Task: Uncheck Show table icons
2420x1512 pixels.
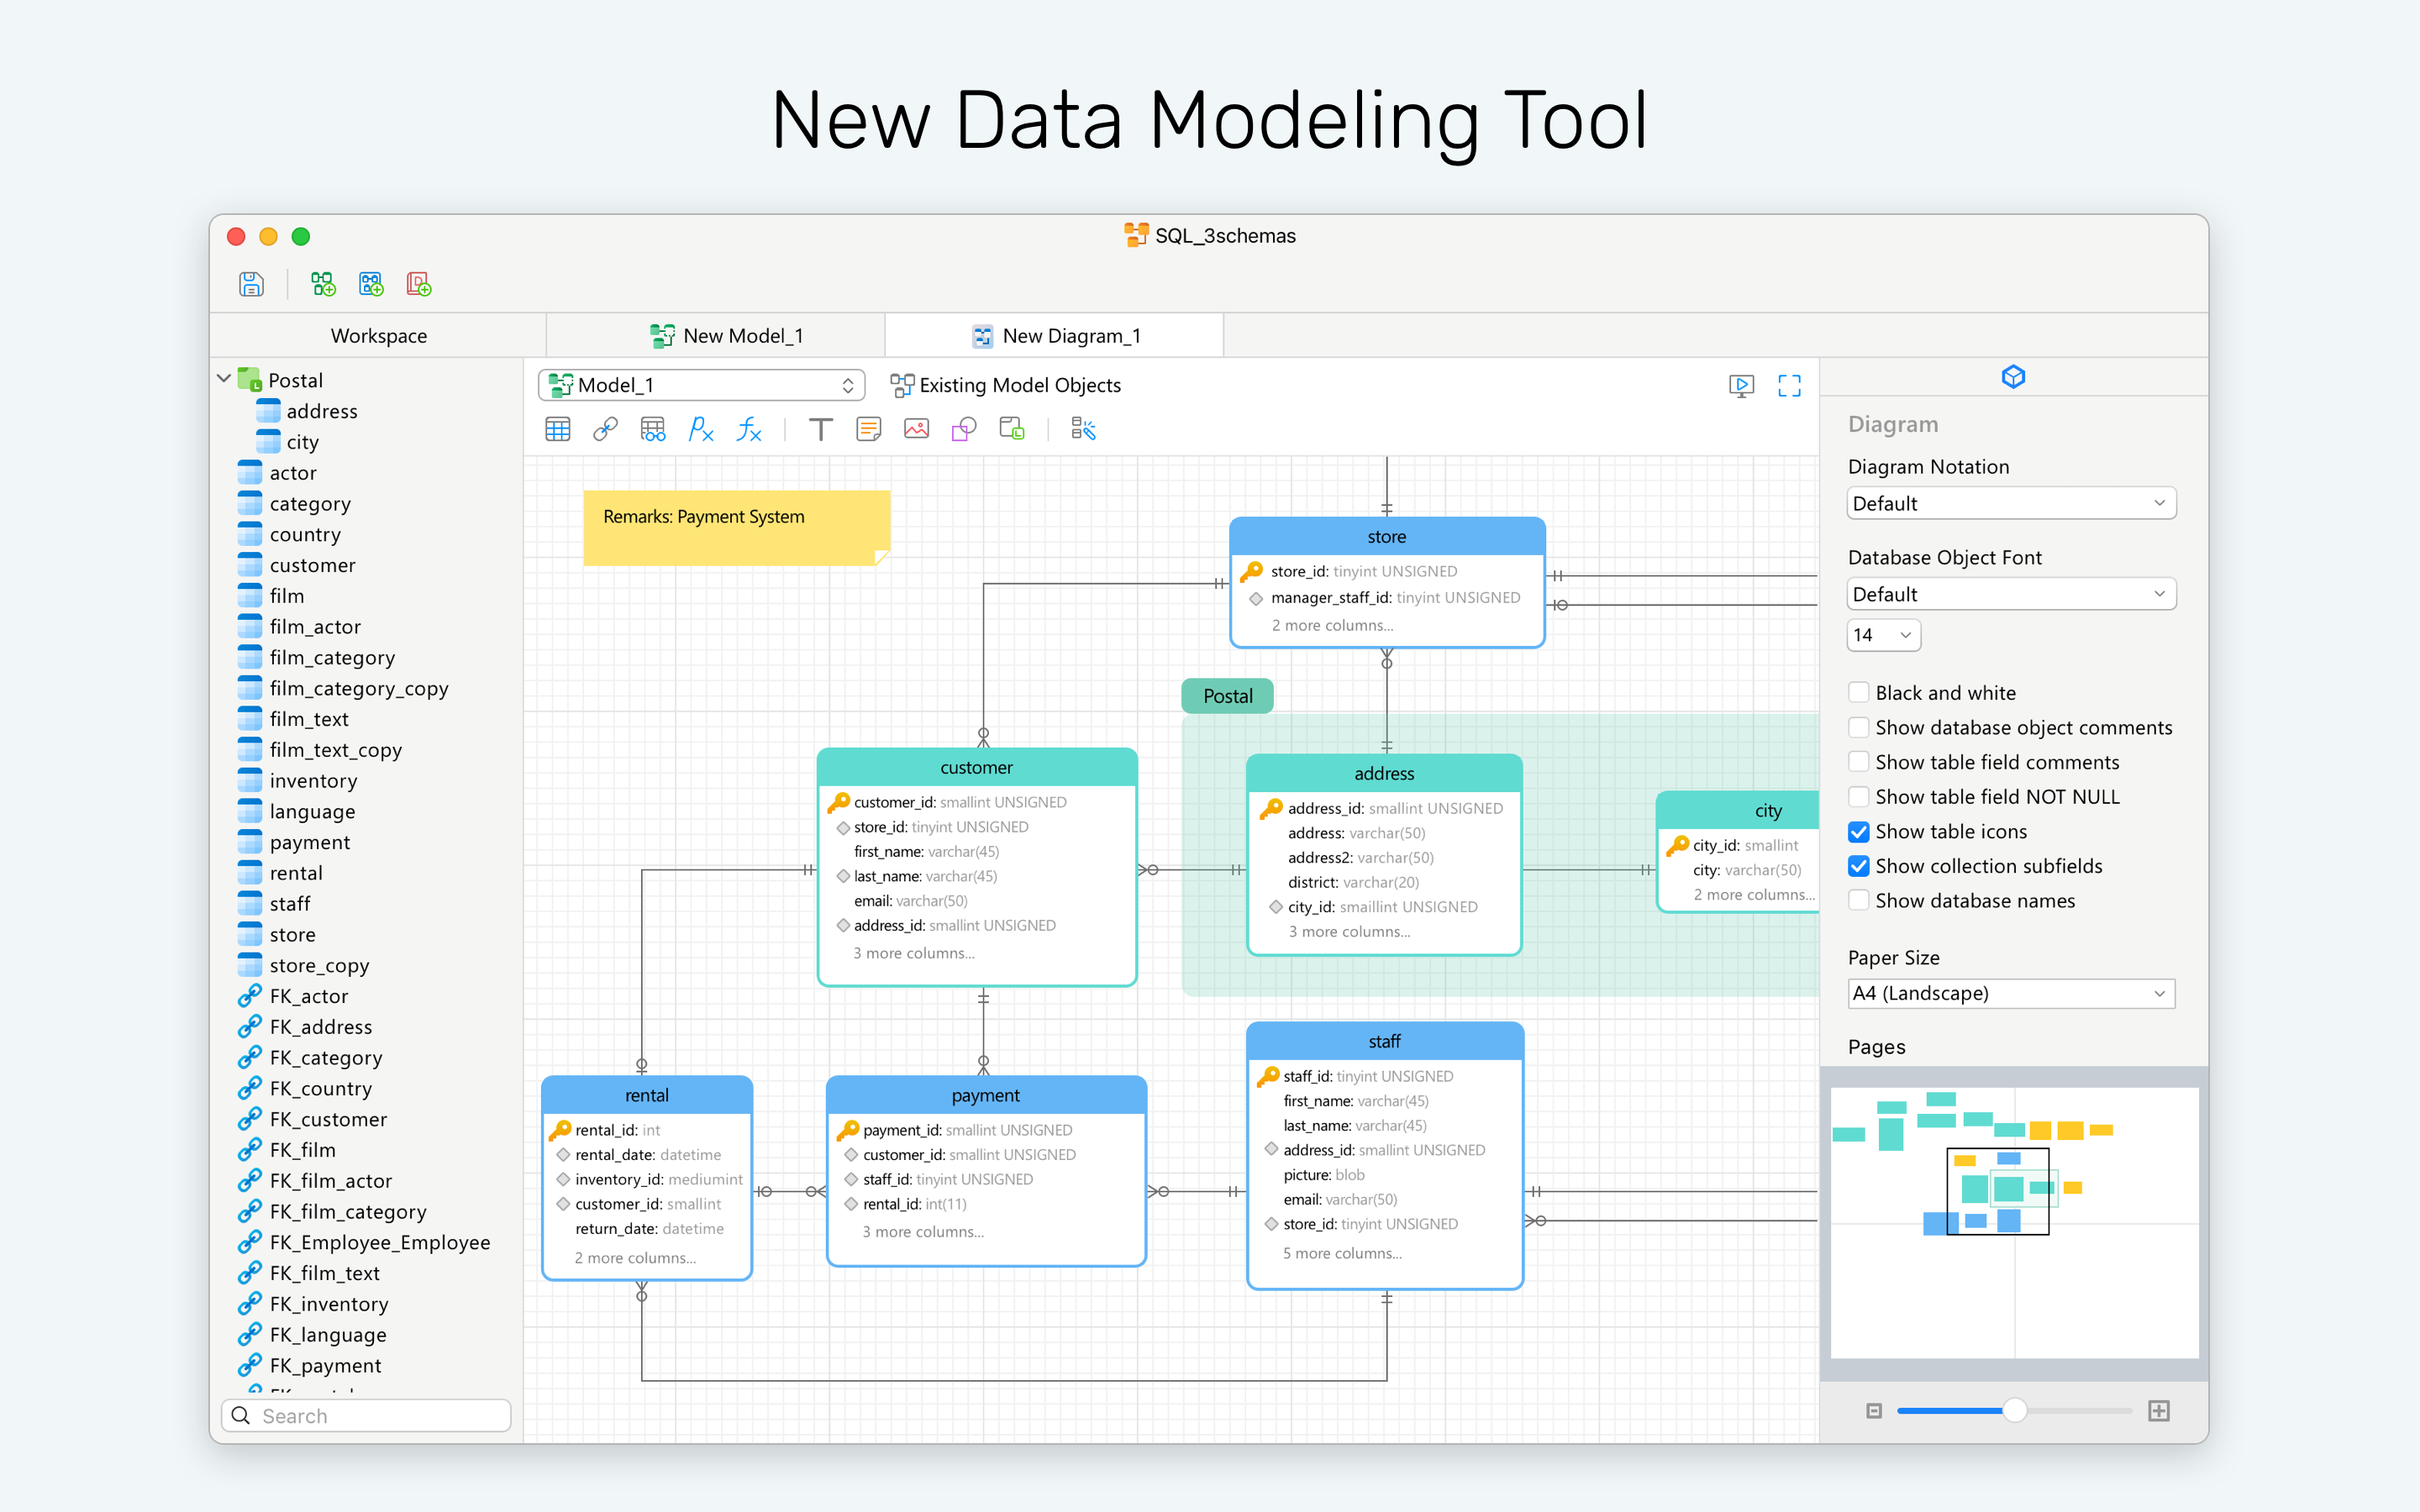Action: click(1859, 832)
